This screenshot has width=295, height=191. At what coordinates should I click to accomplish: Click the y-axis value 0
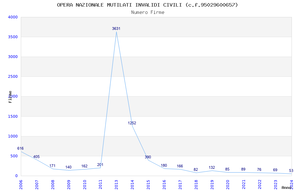tap(17, 176)
